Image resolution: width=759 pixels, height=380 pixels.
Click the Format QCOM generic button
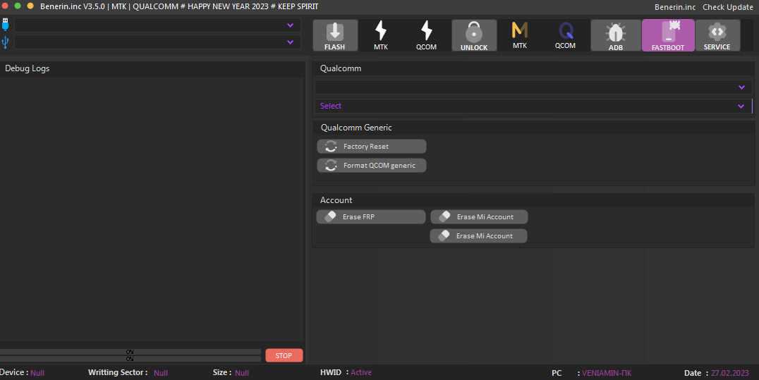372,166
